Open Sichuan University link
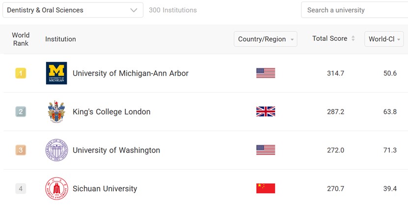This screenshot has height=205, width=408. point(105,189)
